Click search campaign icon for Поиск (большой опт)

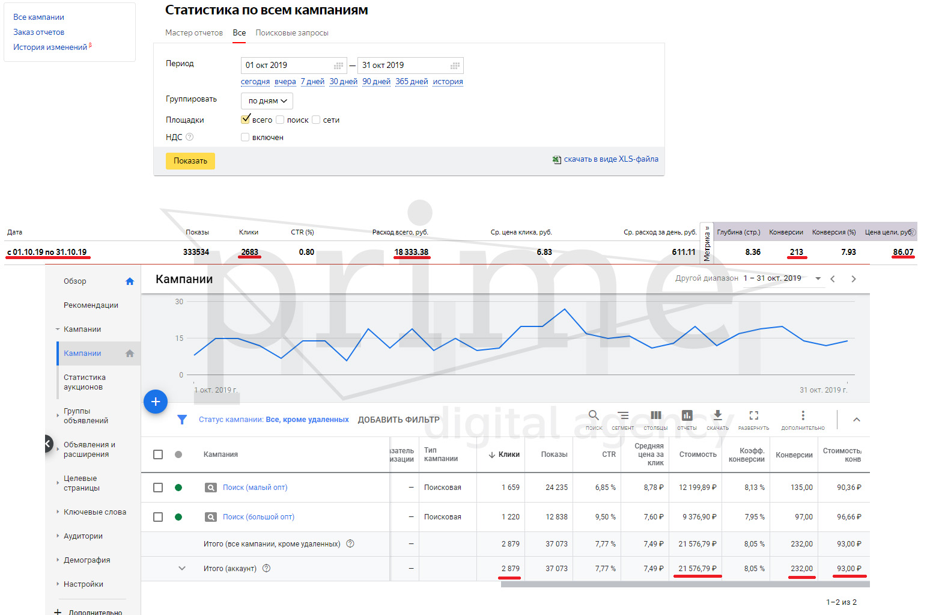(211, 517)
